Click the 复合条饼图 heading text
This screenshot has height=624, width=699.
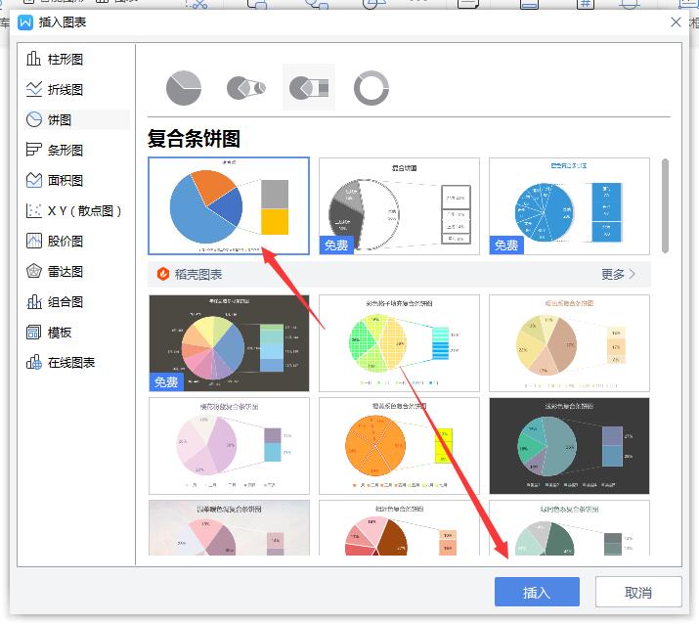(194, 138)
